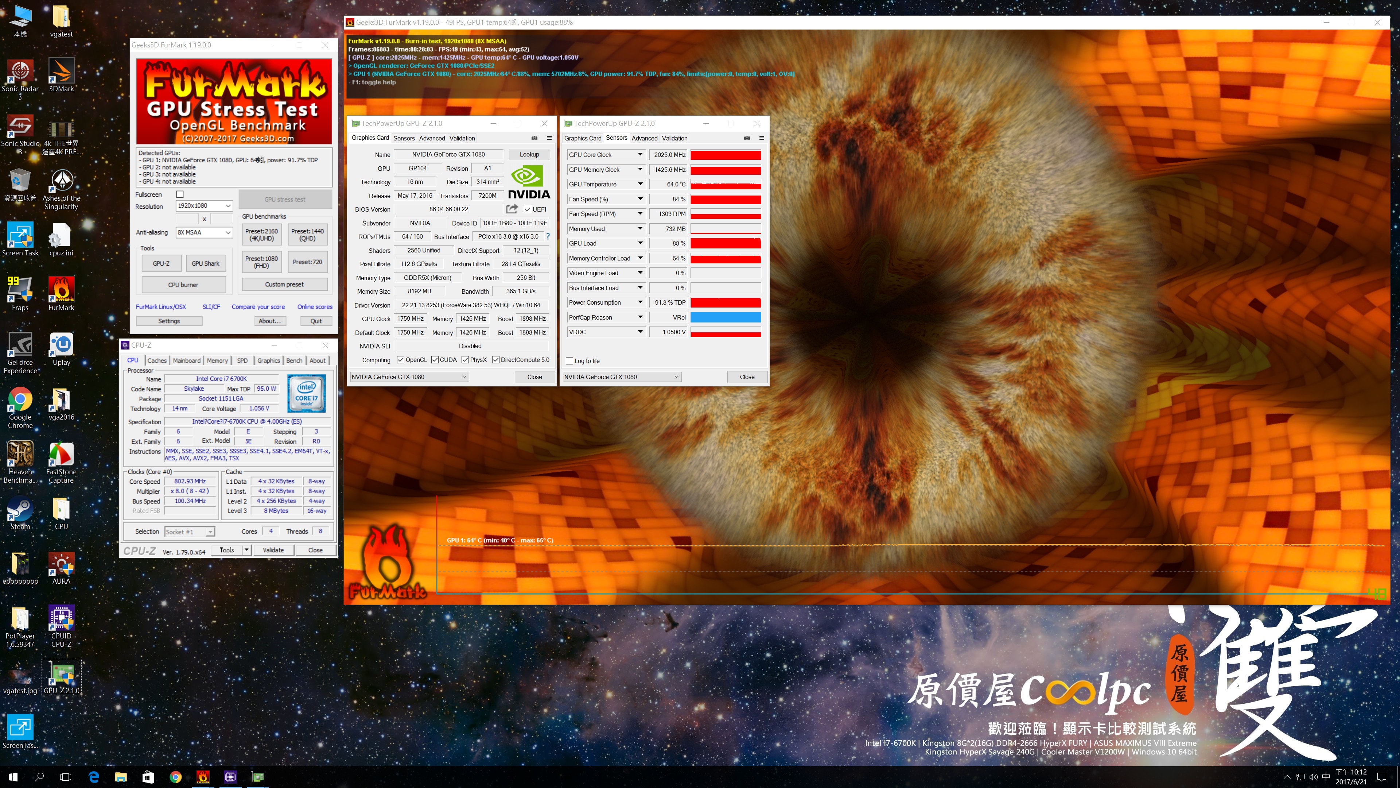Click the screenshot camera icon in GPU-Z Graphics Card window

(534, 138)
